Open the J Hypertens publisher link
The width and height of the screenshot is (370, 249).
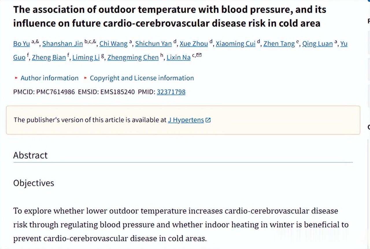coord(186,120)
